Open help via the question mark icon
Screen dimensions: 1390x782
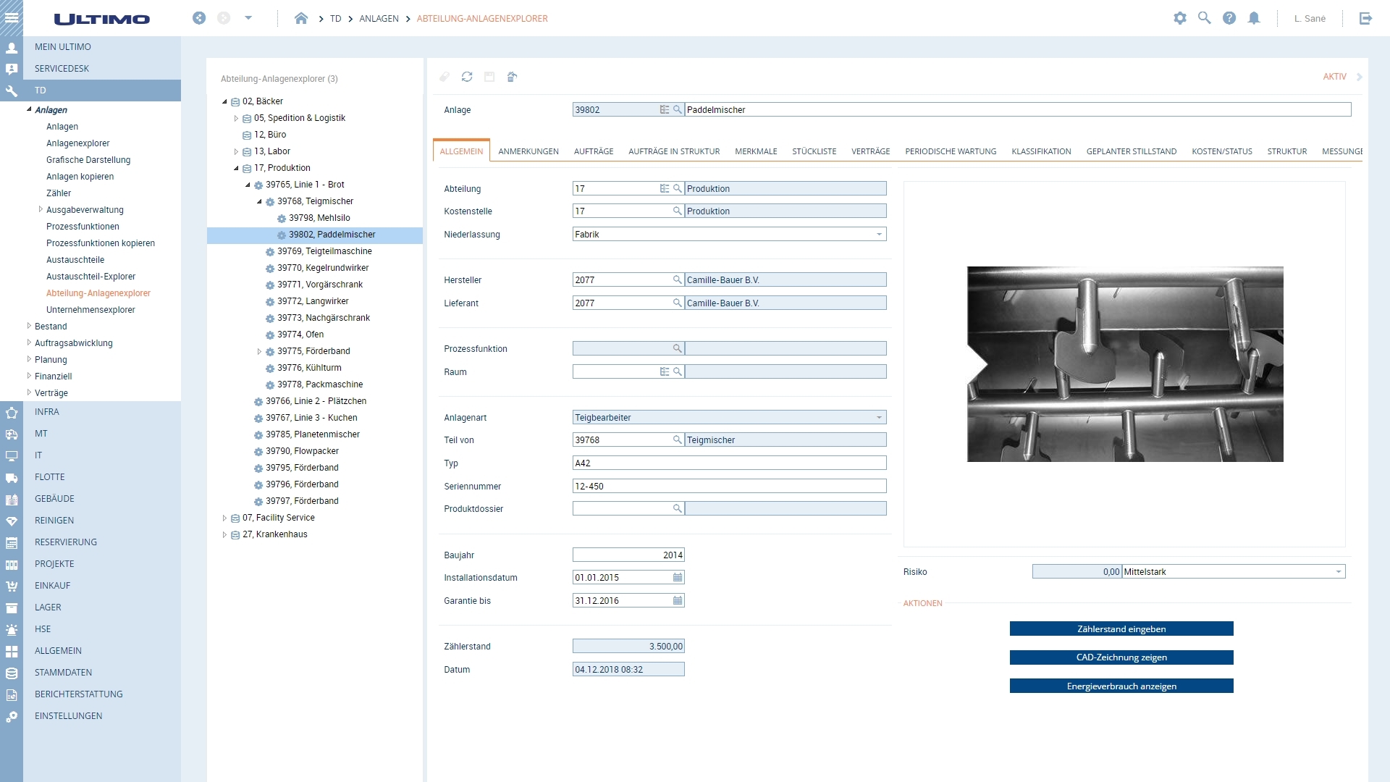pyautogui.click(x=1229, y=18)
